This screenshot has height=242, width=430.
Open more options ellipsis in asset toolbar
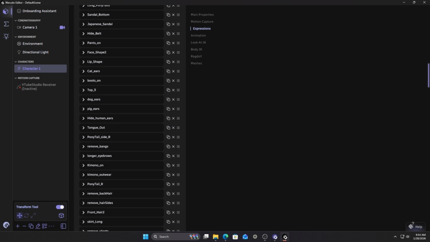(x=51, y=226)
